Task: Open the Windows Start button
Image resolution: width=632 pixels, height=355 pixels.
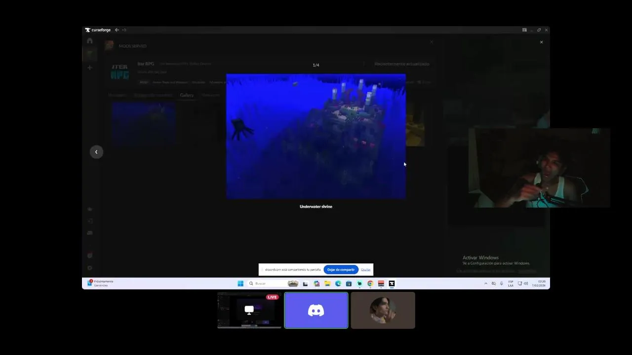Action: tap(240, 284)
